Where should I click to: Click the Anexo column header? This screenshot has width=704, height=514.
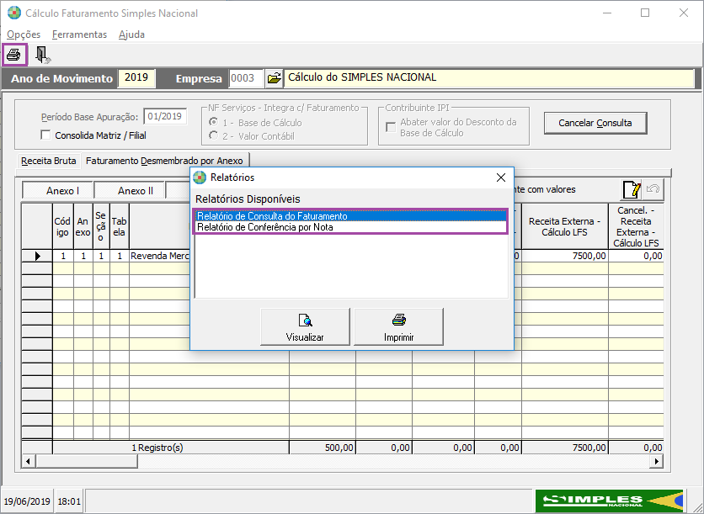83,226
